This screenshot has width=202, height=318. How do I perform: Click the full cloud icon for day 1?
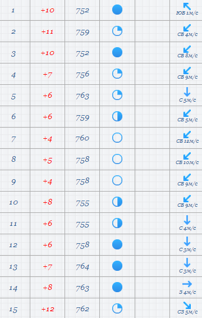click(117, 10)
